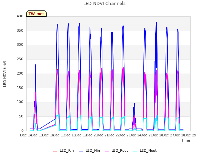Click the LED_Rin legend entry
The width and height of the screenshot is (210, 157).
[x=63, y=151]
